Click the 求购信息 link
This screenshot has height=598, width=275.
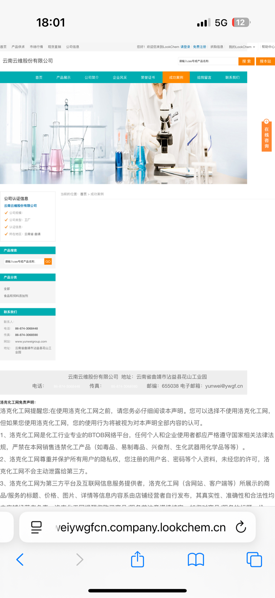[x=217, y=47]
